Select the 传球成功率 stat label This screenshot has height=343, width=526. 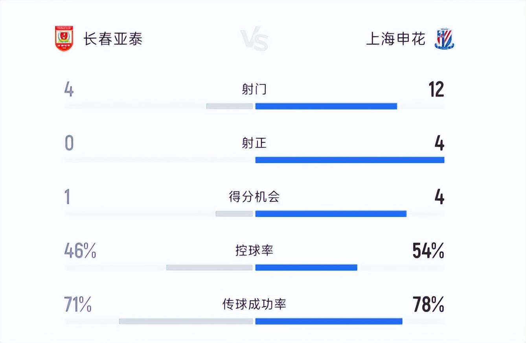pyautogui.click(x=254, y=304)
